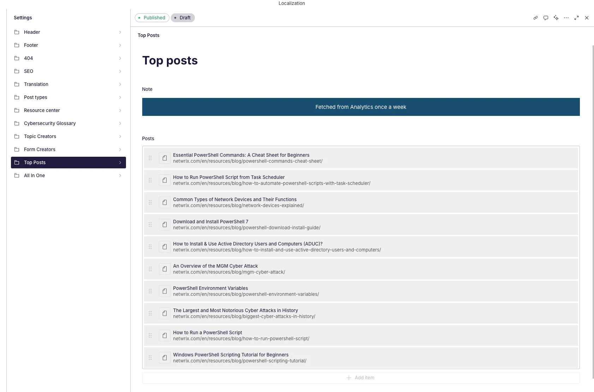Click document icon of How to Run a PowerShell Script
The image size is (594, 392).
[x=164, y=336]
